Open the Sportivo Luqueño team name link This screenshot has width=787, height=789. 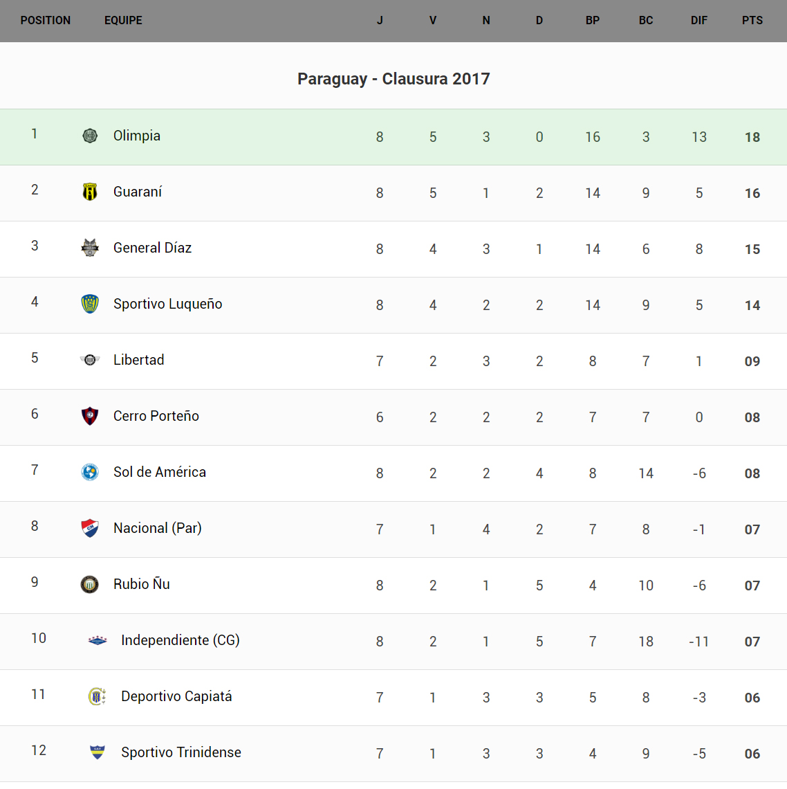point(168,304)
